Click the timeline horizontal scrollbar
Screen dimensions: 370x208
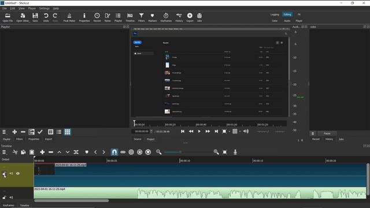[72, 200]
